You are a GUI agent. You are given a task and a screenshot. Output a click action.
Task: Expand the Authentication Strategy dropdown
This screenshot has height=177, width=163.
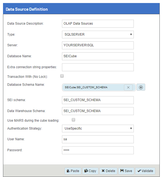pyautogui.click(x=98, y=129)
